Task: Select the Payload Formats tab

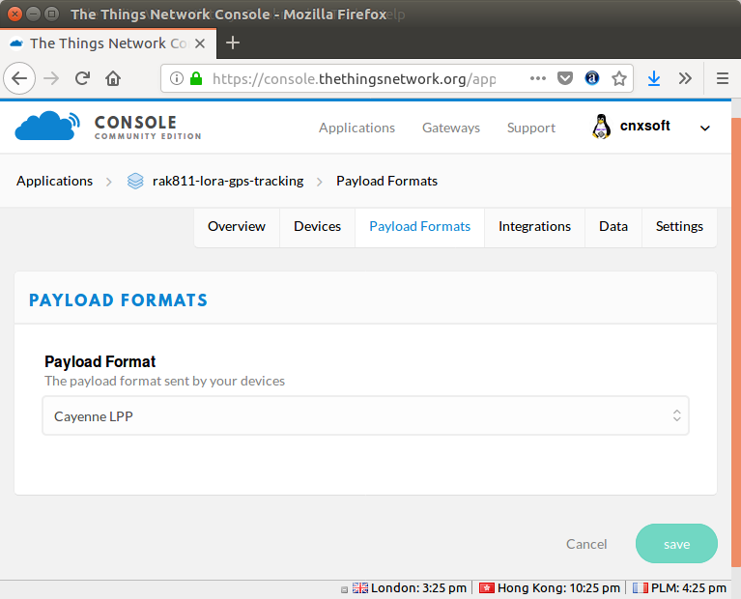Action: pos(419,226)
